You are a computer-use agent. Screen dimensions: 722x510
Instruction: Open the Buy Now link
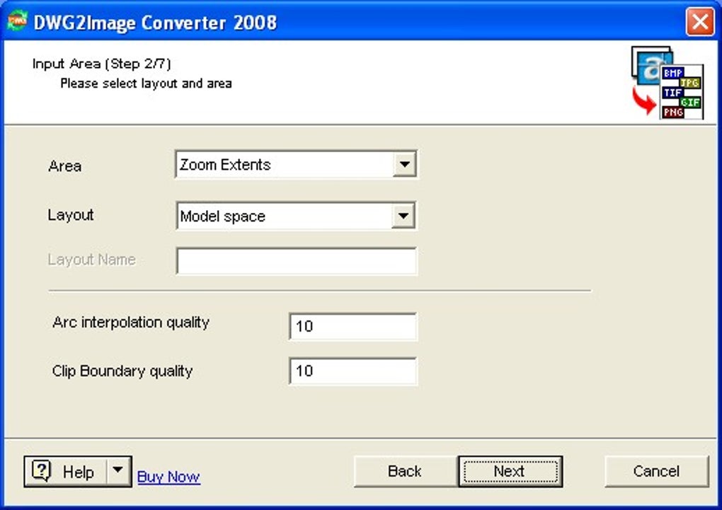click(x=168, y=477)
